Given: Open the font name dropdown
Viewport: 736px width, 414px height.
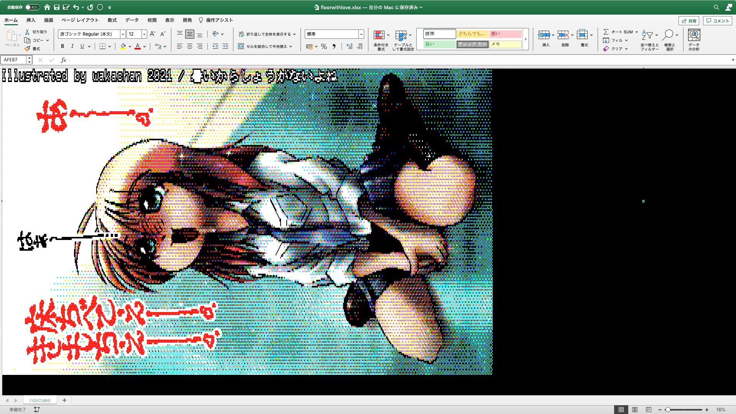Looking at the screenshot, I should (123, 34).
